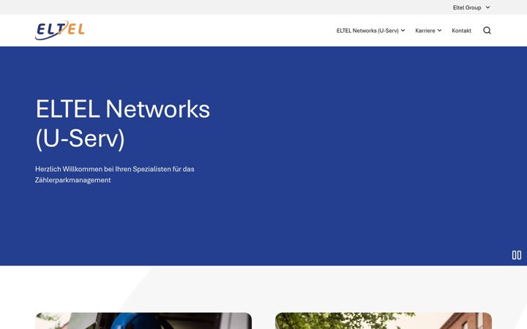The width and height of the screenshot is (527, 329).
Task: Open the Kontakt page link
Action: click(x=461, y=31)
